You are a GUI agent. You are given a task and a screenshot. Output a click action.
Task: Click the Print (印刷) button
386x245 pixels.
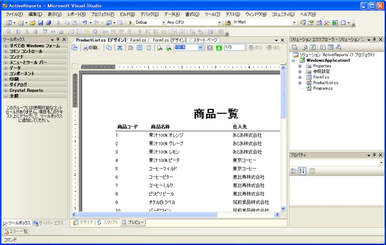91,48
